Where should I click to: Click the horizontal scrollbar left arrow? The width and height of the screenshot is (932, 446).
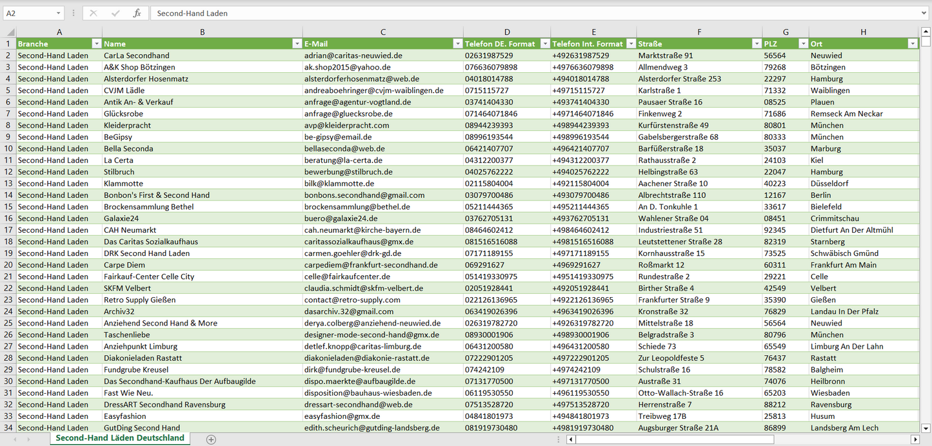click(571, 440)
